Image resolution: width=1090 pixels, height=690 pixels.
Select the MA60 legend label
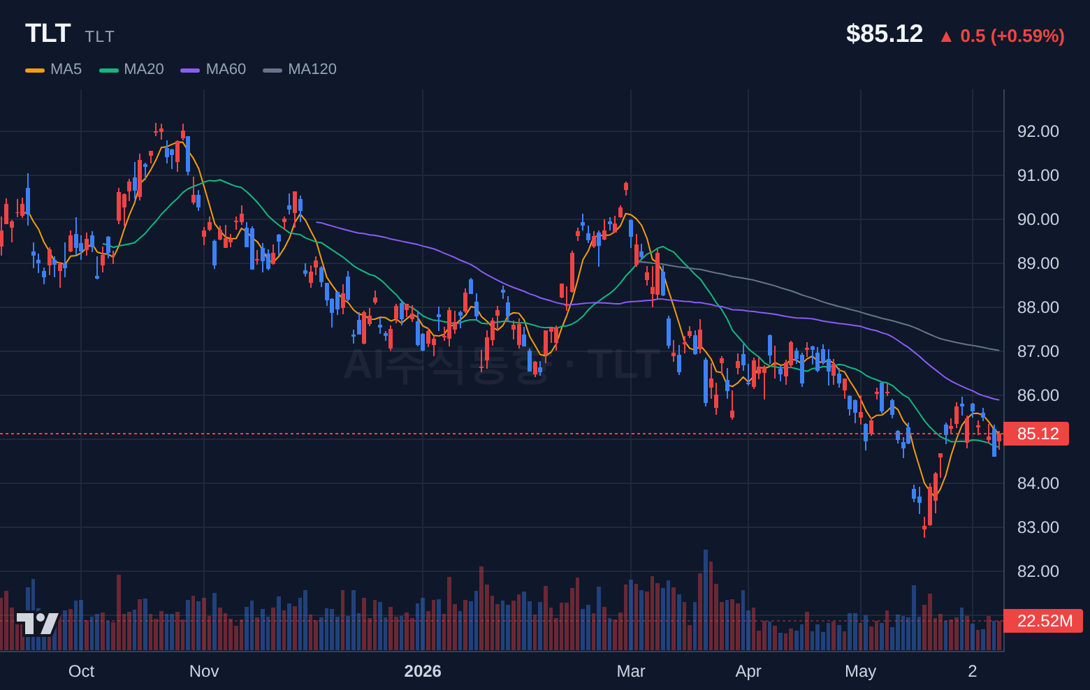click(226, 69)
